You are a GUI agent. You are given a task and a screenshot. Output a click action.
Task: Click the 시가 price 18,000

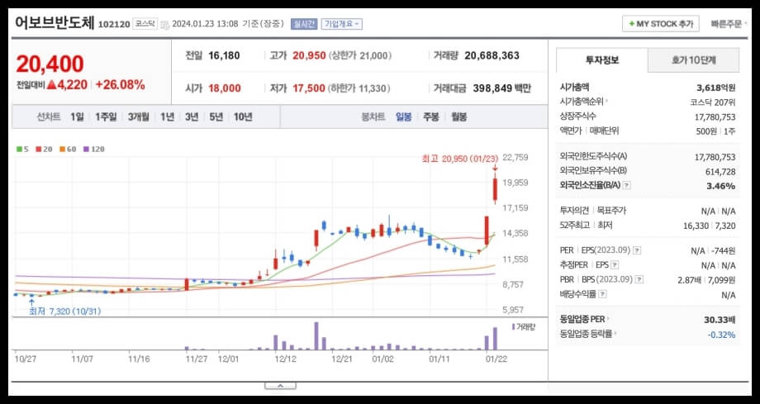click(x=225, y=88)
